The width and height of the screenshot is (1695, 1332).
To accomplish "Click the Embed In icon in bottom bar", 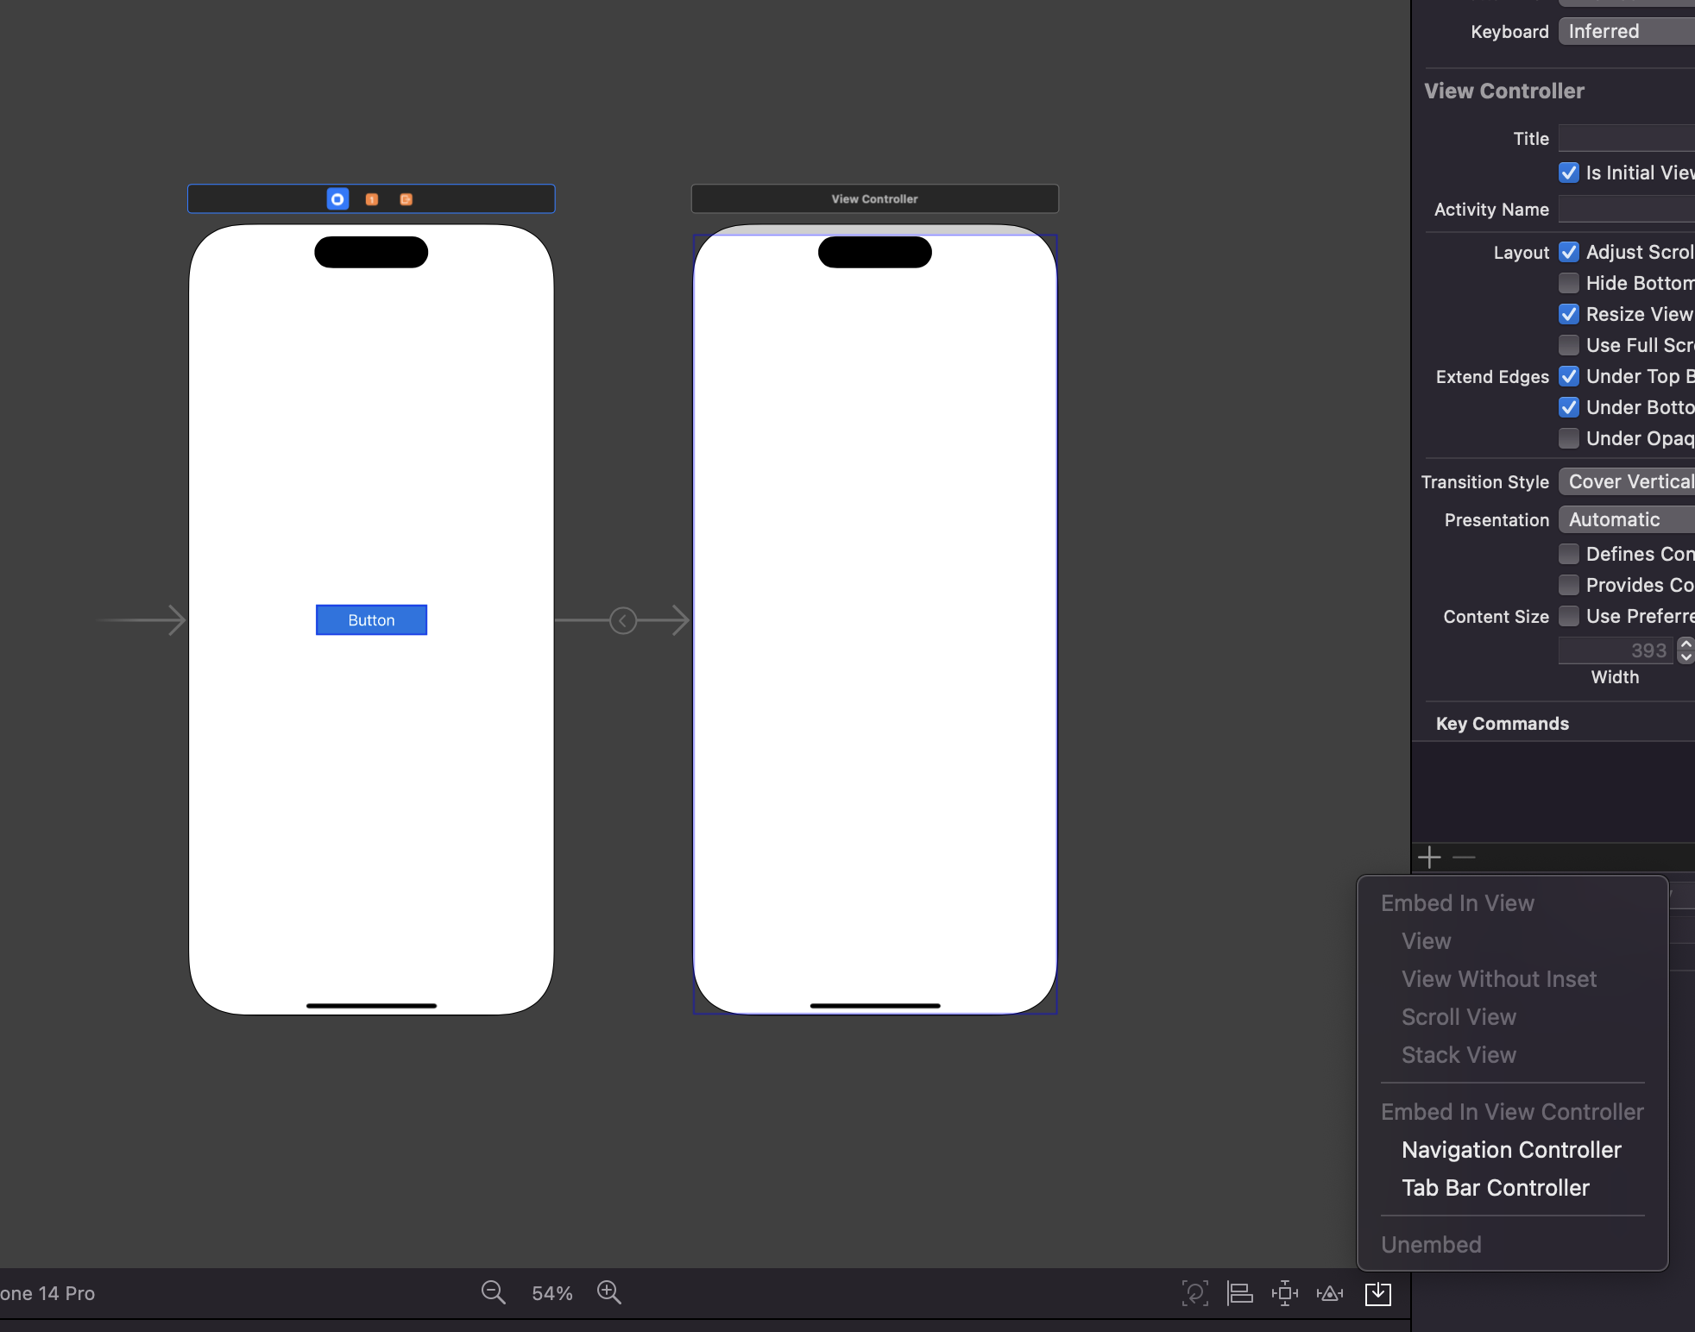I will 1378,1293.
